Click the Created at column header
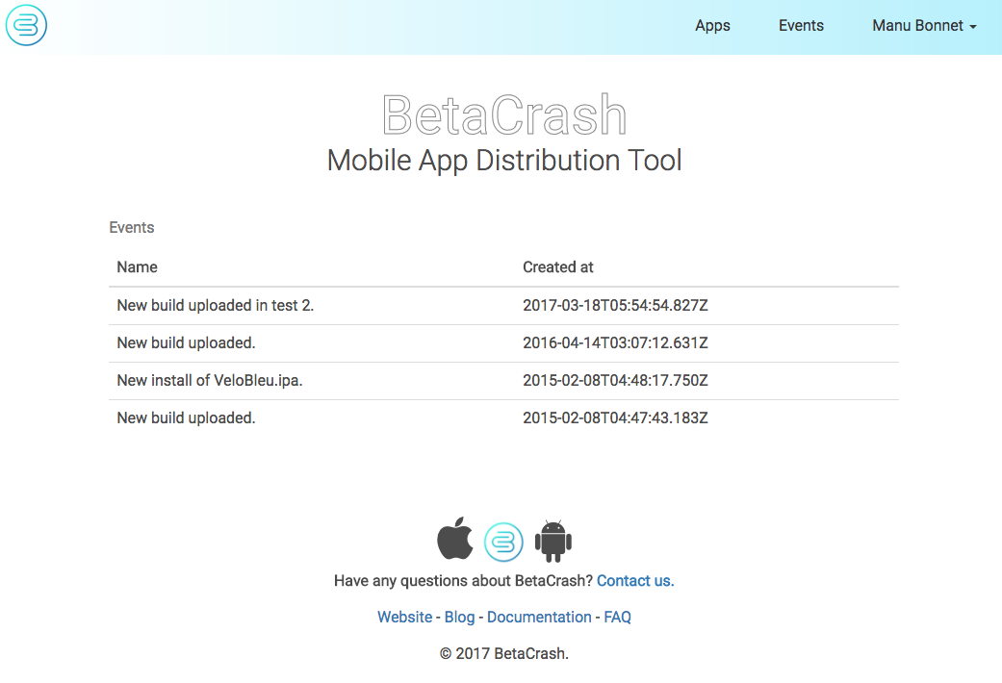The height and width of the screenshot is (683, 1002). tap(558, 267)
